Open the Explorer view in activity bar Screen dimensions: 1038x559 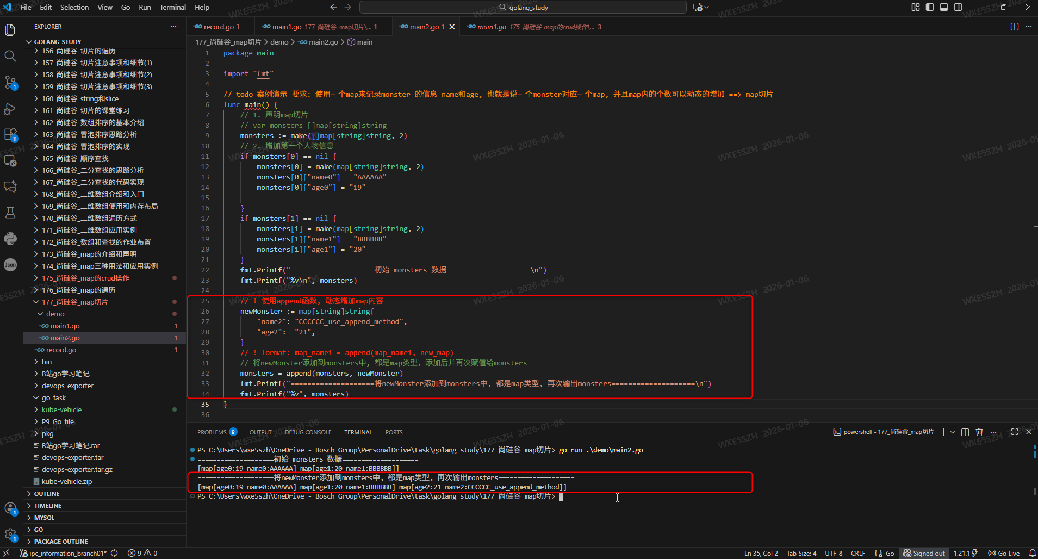[10, 29]
